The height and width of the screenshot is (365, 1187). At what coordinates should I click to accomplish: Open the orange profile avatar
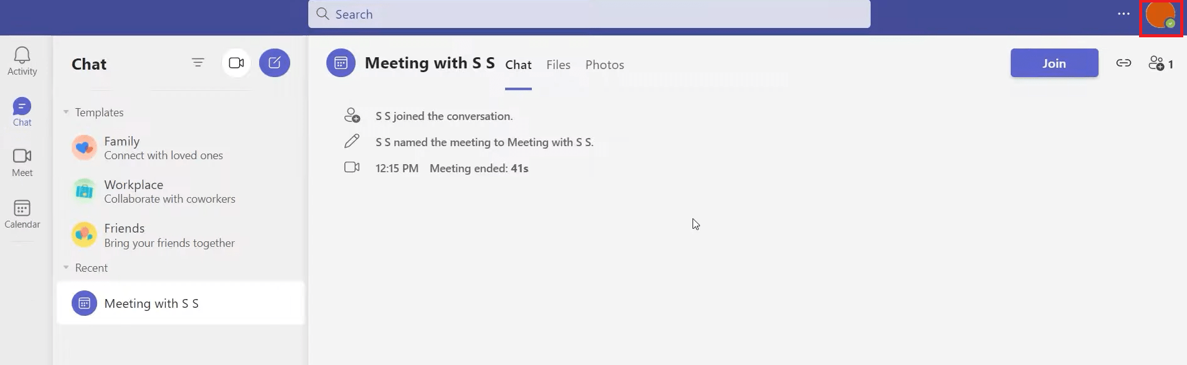(1161, 15)
